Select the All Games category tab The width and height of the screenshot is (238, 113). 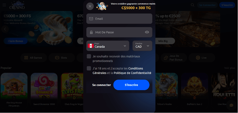tap(33, 58)
